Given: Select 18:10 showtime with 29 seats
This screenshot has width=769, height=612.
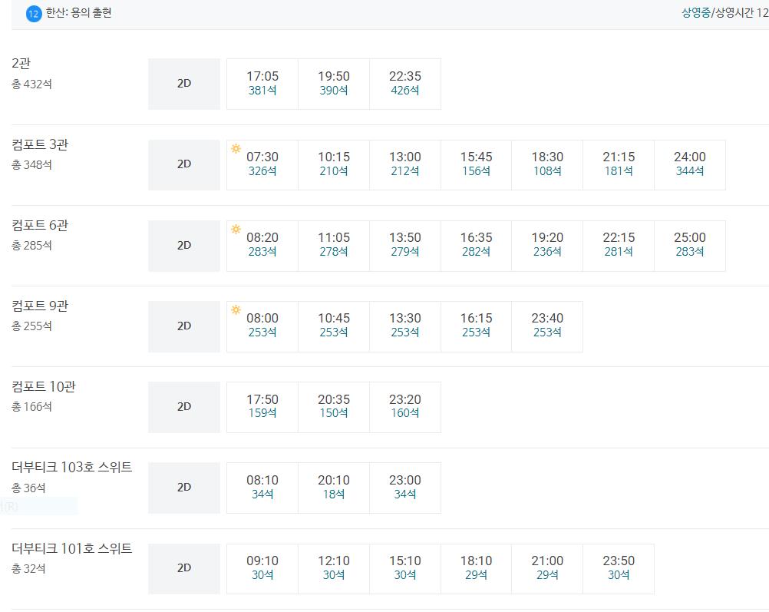Looking at the screenshot, I should click(x=476, y=568).
